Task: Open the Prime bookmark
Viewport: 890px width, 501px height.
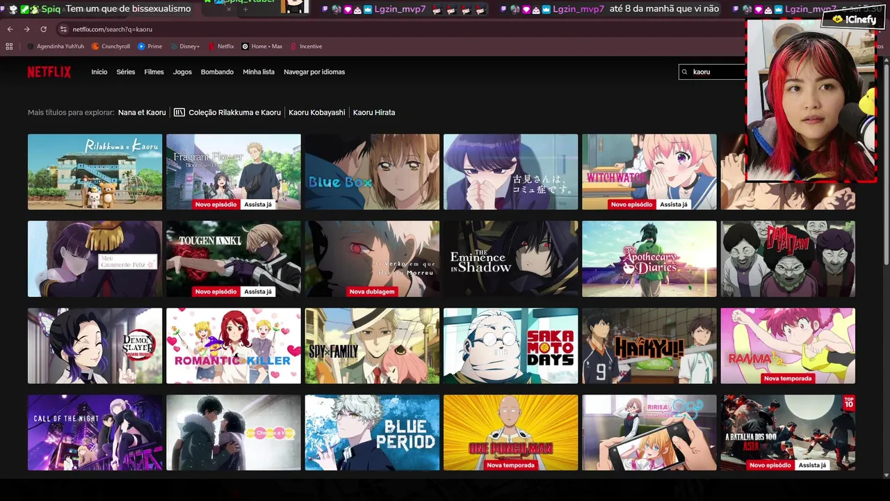Action: (x=150, y=47)
